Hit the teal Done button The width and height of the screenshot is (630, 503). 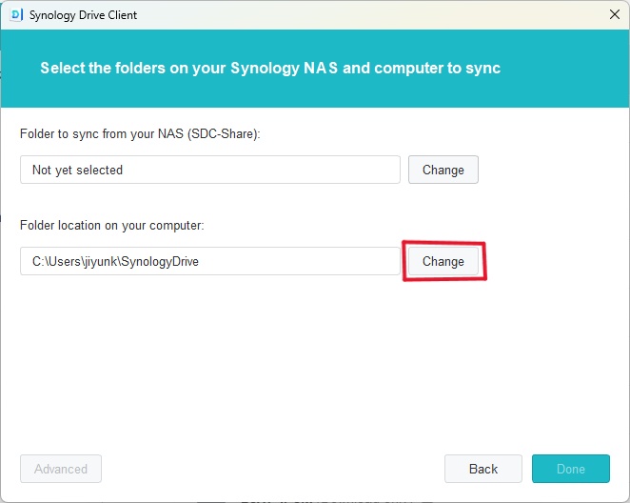pyautogui.click(x=570, y=469)
